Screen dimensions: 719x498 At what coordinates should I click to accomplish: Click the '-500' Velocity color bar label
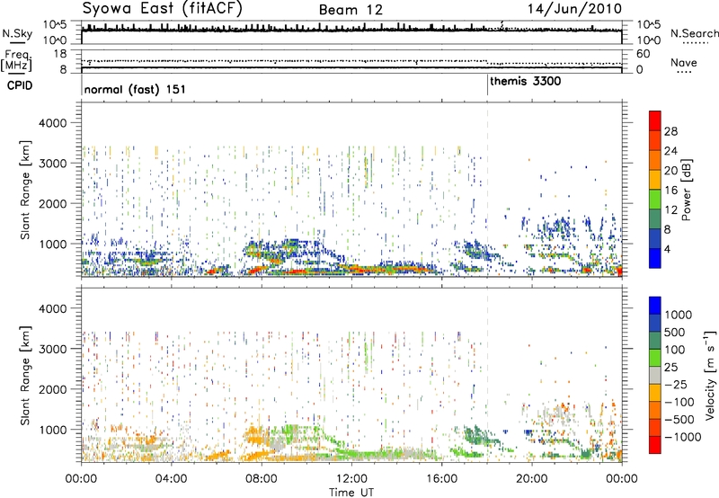679,419
